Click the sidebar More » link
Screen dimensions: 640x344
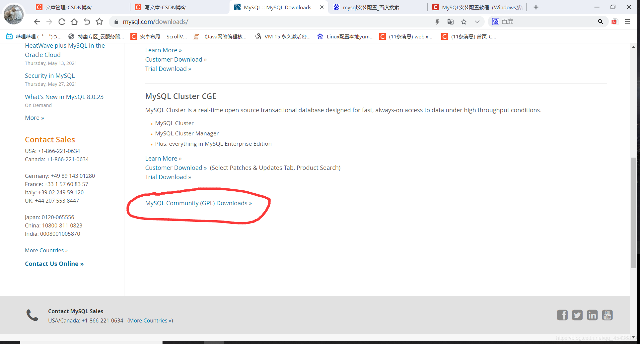click(x=35, y=118)
